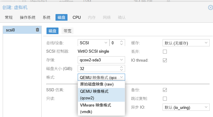Image resolution: width=213 pixels, height=117 pixels.
Task: Open the SCSI bus type dropdown
Action: coord(106,43)
